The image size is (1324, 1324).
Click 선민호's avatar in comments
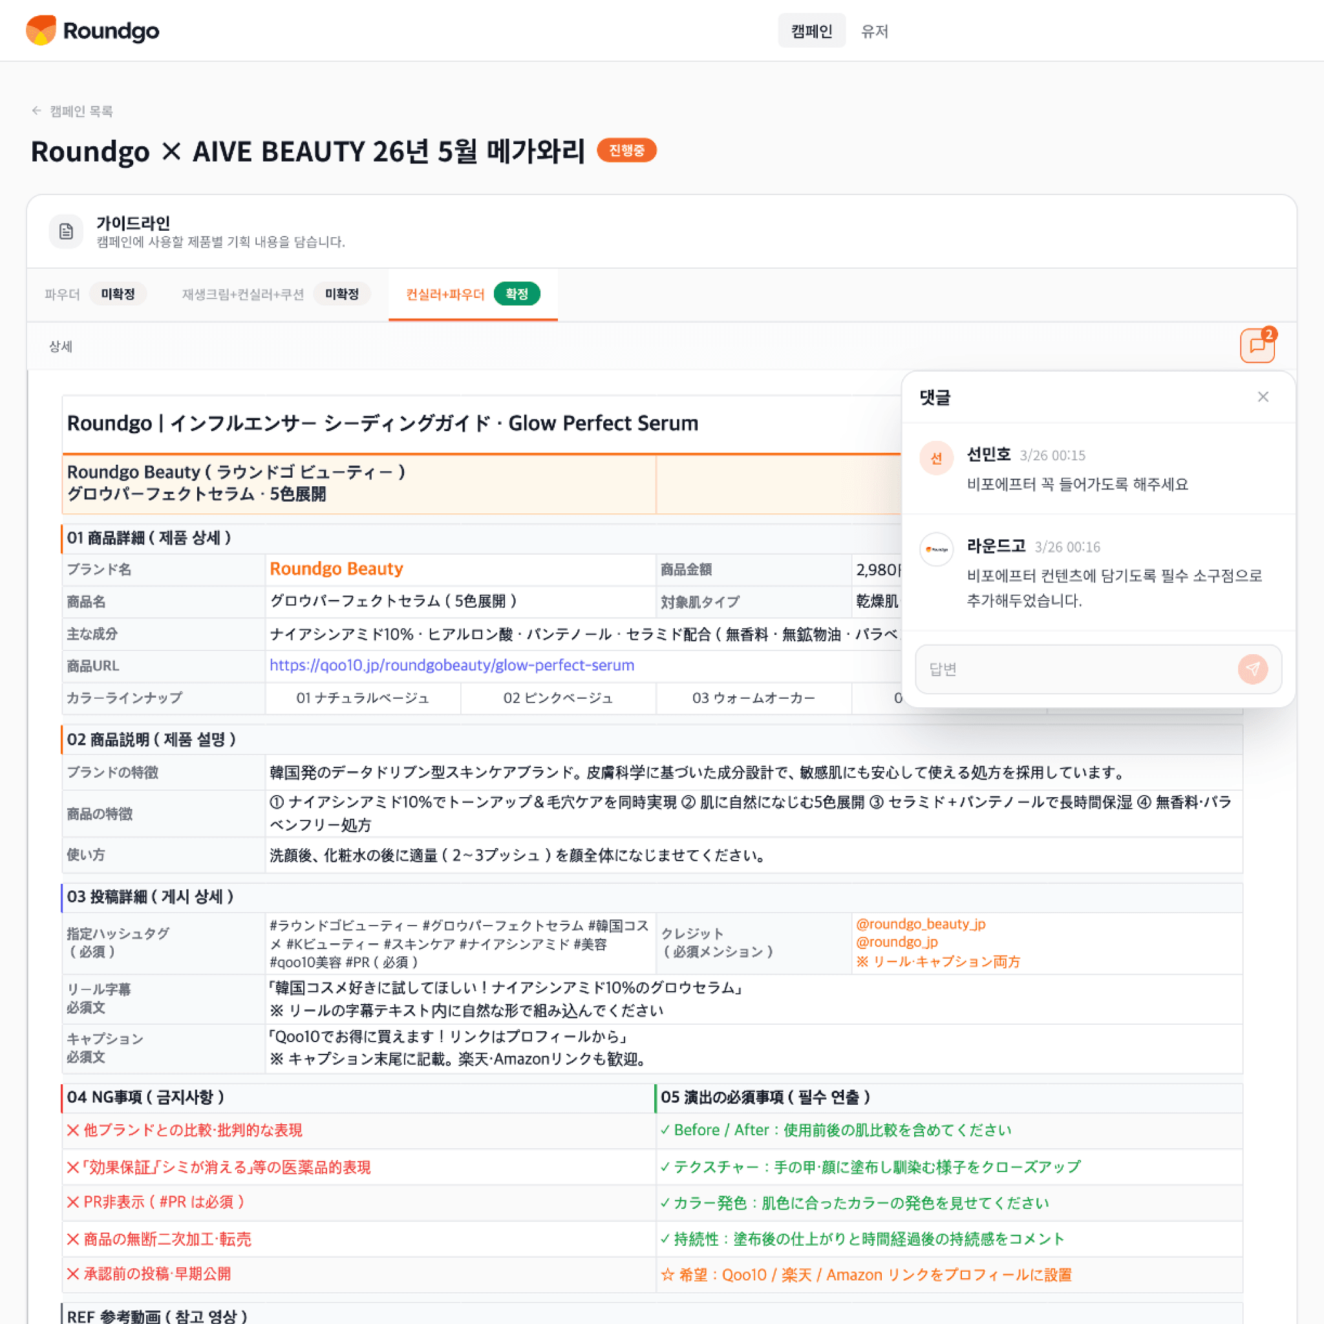pyautogui.click(x=936, y=458)
